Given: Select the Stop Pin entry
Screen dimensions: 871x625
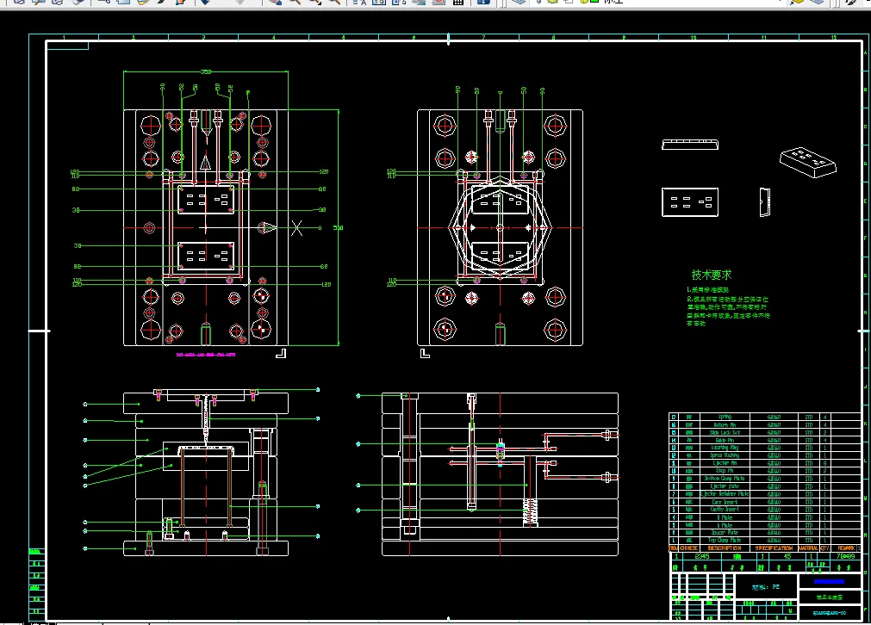Looking at the screenshot, I should [725, 471].
